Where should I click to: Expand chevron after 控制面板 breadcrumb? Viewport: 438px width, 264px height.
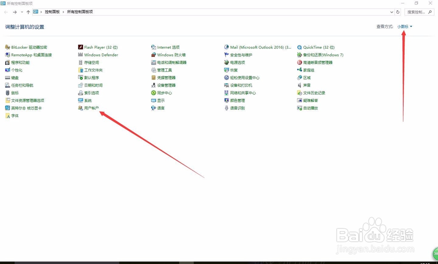[x=64, y=12]
